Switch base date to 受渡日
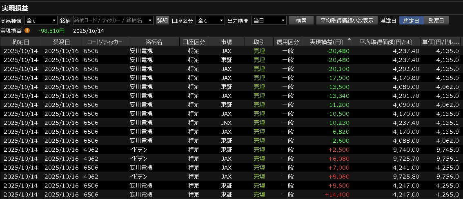Screen dimensions: 463x199 [436, 20]
